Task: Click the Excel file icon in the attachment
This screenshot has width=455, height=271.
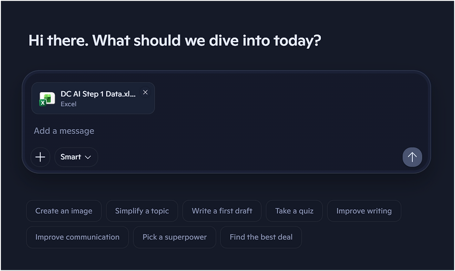Action: [47, 98]
